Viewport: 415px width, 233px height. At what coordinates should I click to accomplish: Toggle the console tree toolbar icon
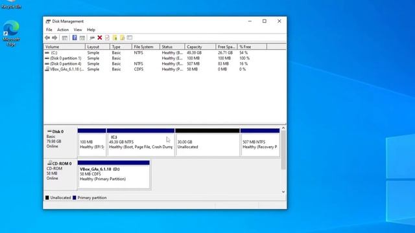tap(65, 38)
